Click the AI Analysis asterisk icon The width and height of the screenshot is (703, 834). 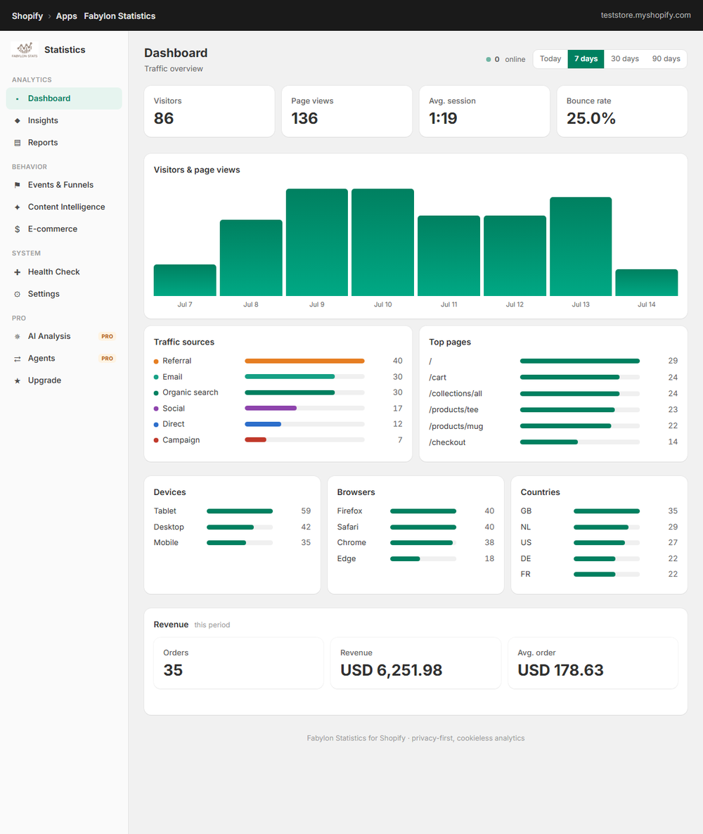17,336
